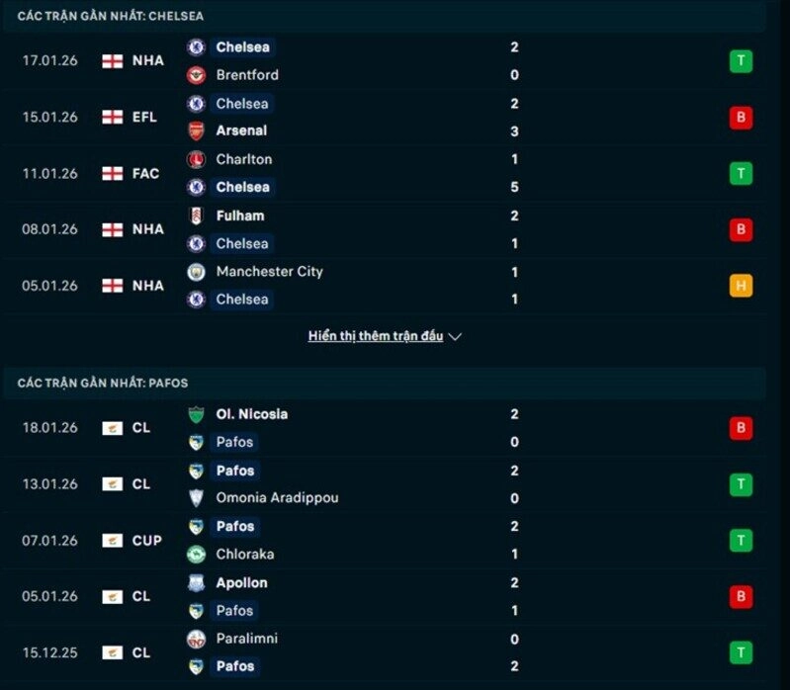The width and height of the screenshot is (790, 690).
Task: Click the Brentford club crest icon
Action: pyautogui.click(x=196, y=75)
